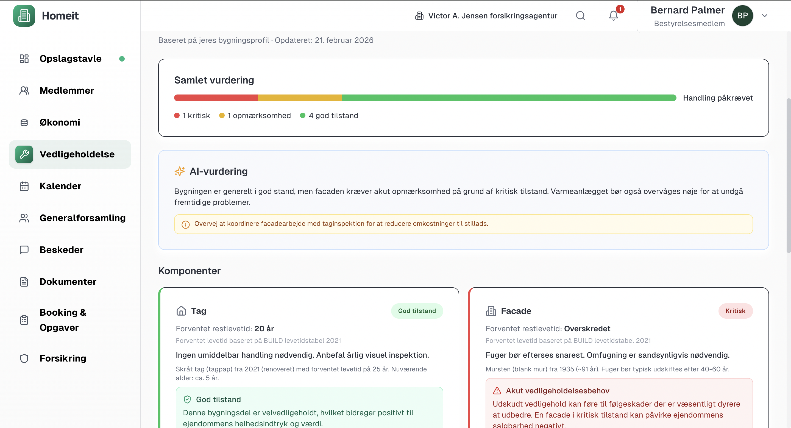Click the BP avatar circle

pos(743,16)
